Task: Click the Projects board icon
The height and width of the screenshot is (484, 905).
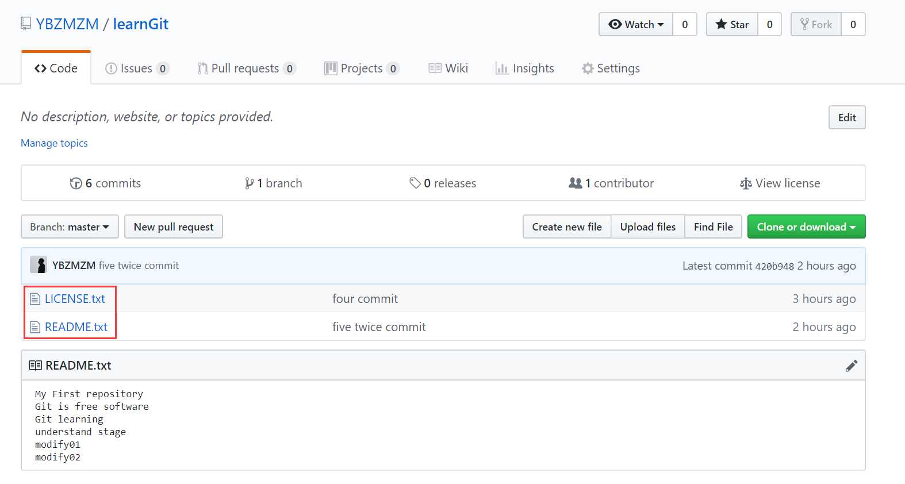Action: tap(331, 68)
